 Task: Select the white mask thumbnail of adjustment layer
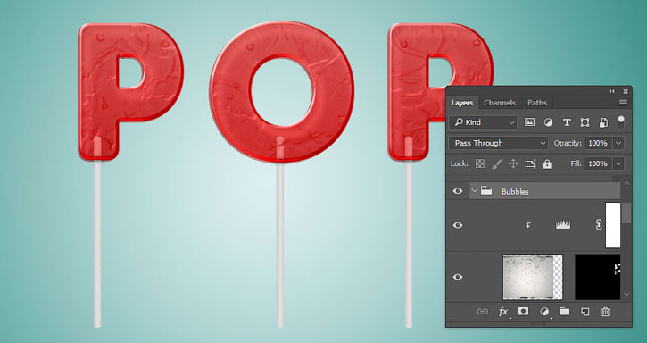(613, 225)
